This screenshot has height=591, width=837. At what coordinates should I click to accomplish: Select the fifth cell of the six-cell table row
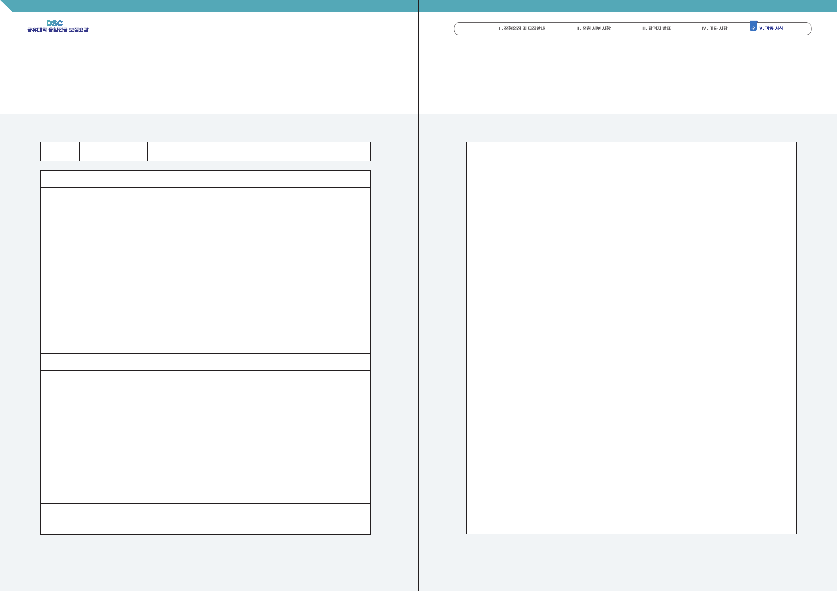point(284,152)
